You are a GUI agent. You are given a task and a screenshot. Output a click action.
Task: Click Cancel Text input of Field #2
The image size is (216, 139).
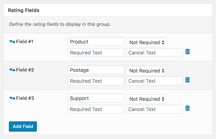154,81
